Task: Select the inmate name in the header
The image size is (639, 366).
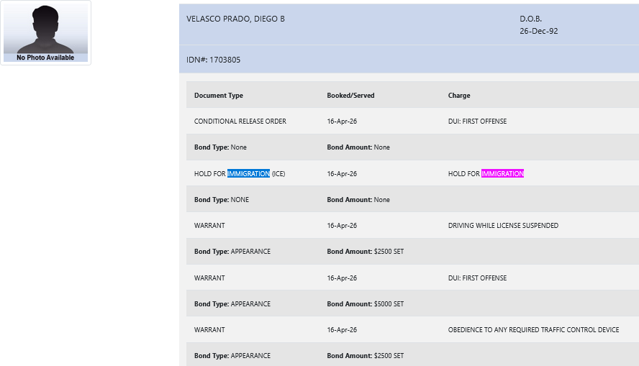Action: point(235,19)
